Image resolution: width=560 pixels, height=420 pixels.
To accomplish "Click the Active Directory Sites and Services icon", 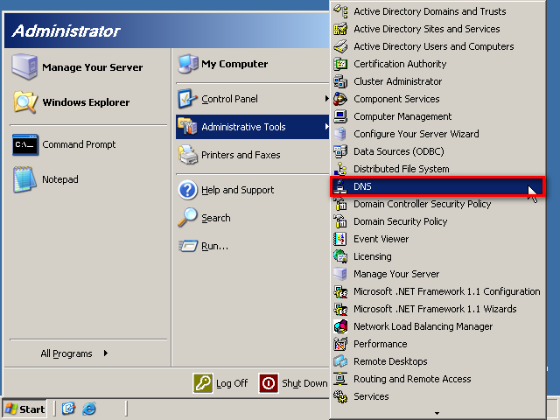I will point(340,29).
